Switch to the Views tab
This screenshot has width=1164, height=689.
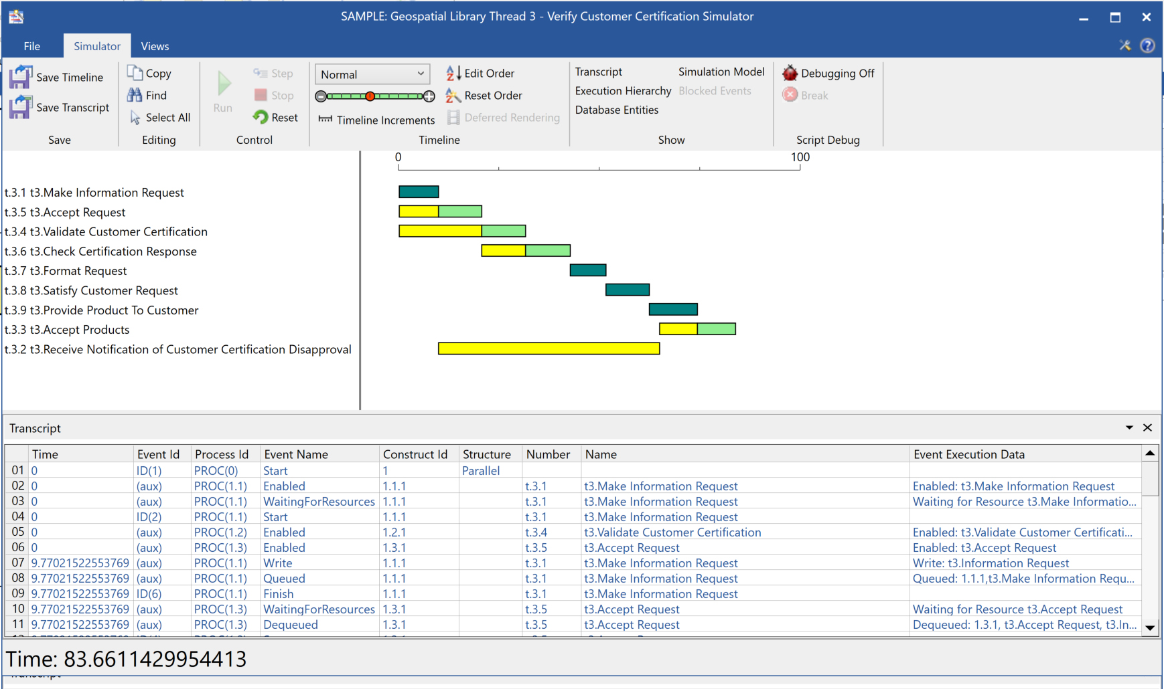[x=155, y=46]
